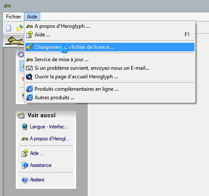The width and height of the screenshot is (209, 196).
Task: Open the Fichier menu
Action: (x=14, y=17)
